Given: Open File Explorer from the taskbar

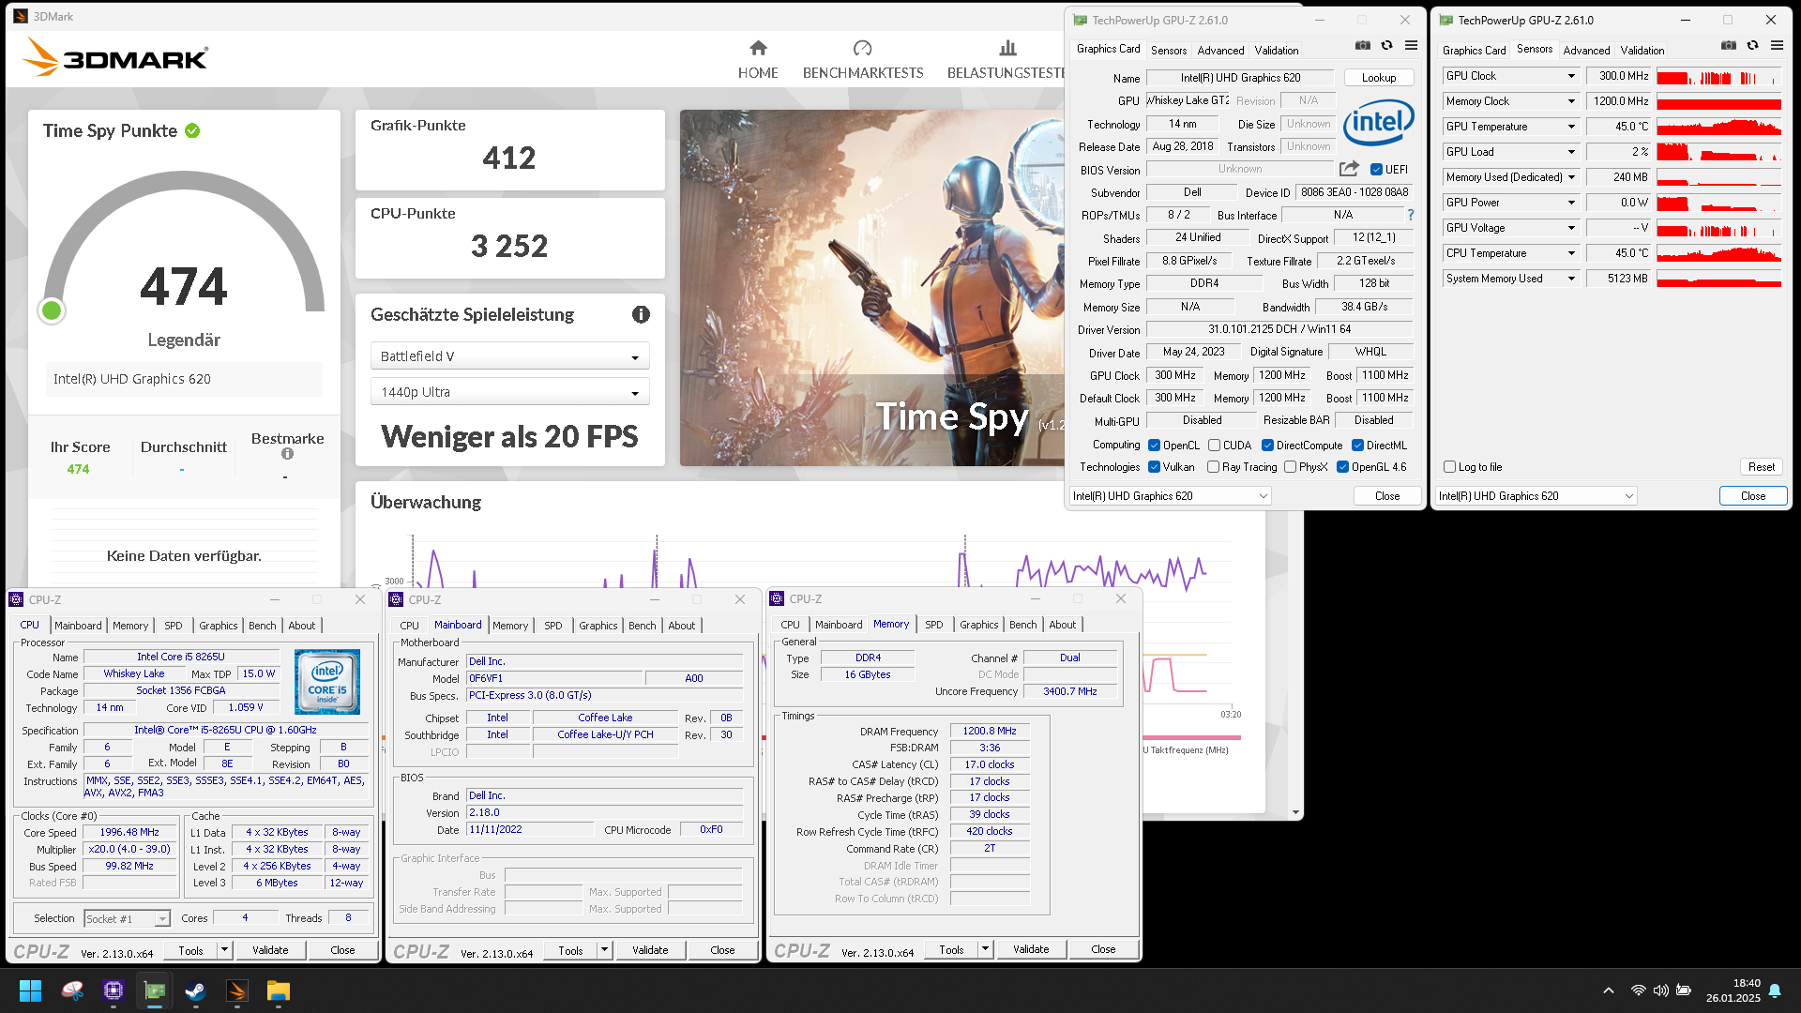Looking at the screenshot, I should coord(279,990).
